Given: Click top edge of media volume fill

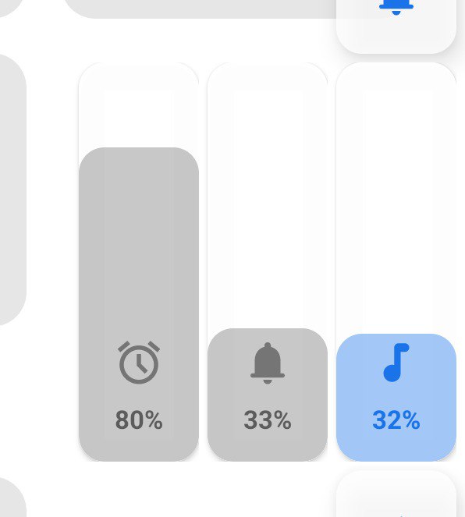Looking at the screenshot, I should pyautogui.click(x=396, y=334).
